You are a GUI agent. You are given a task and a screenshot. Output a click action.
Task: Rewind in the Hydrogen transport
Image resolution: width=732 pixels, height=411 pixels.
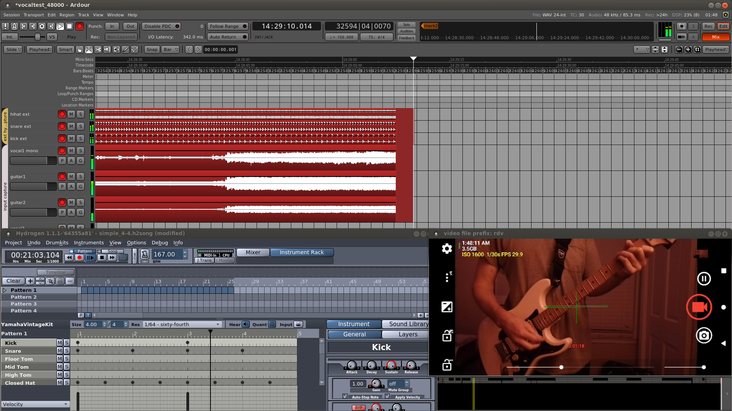tap(69, 258)
